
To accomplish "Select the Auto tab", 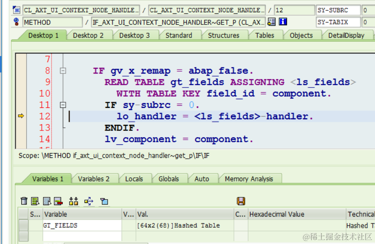I will [x=202, y=179].
